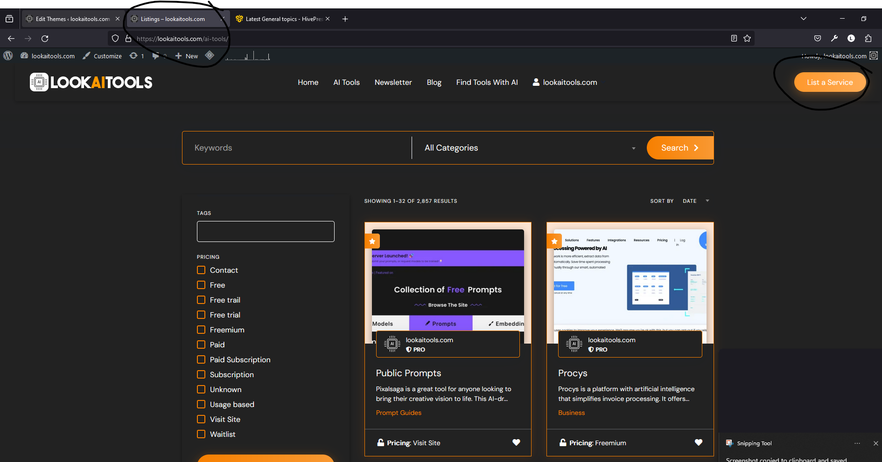
Task: Open the Procys listing title
Action: (x=573, y=373)
